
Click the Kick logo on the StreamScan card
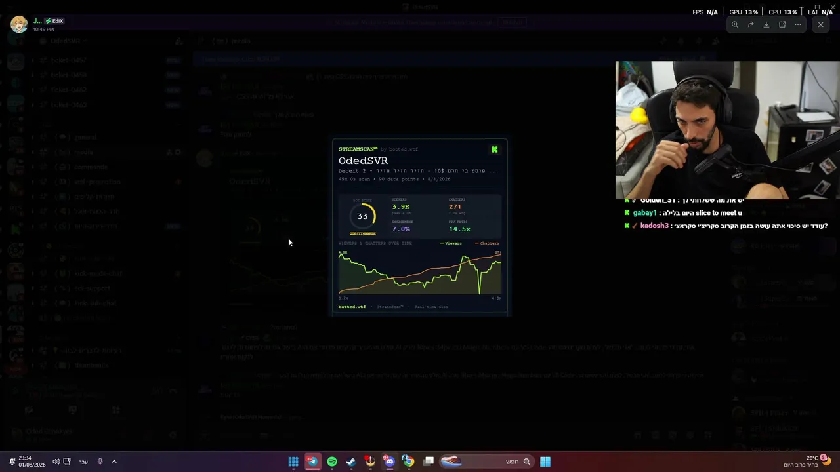[x=495, y=149]
